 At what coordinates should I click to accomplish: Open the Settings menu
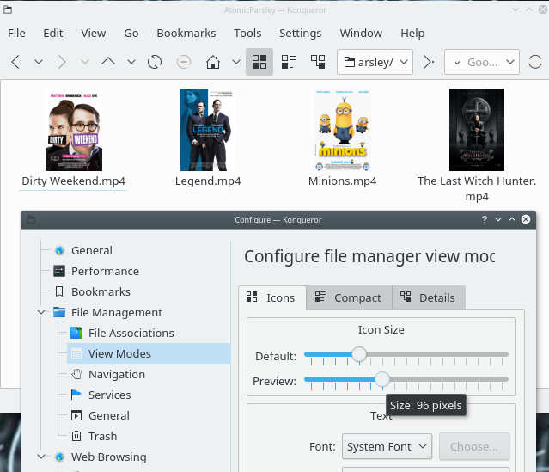coord(301,33)
